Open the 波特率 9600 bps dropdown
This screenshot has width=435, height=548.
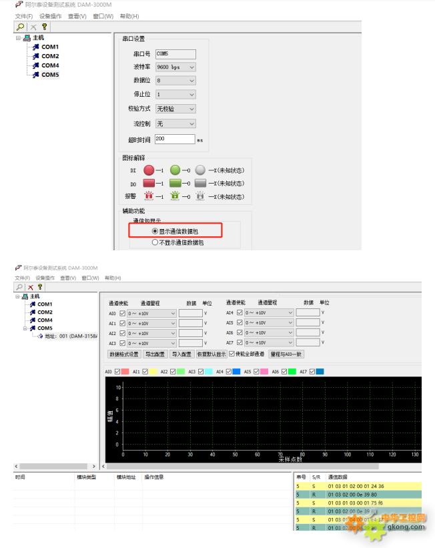click(175, 67)
